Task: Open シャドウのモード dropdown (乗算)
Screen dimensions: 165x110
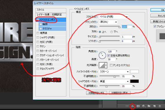Action: [114, 81]
